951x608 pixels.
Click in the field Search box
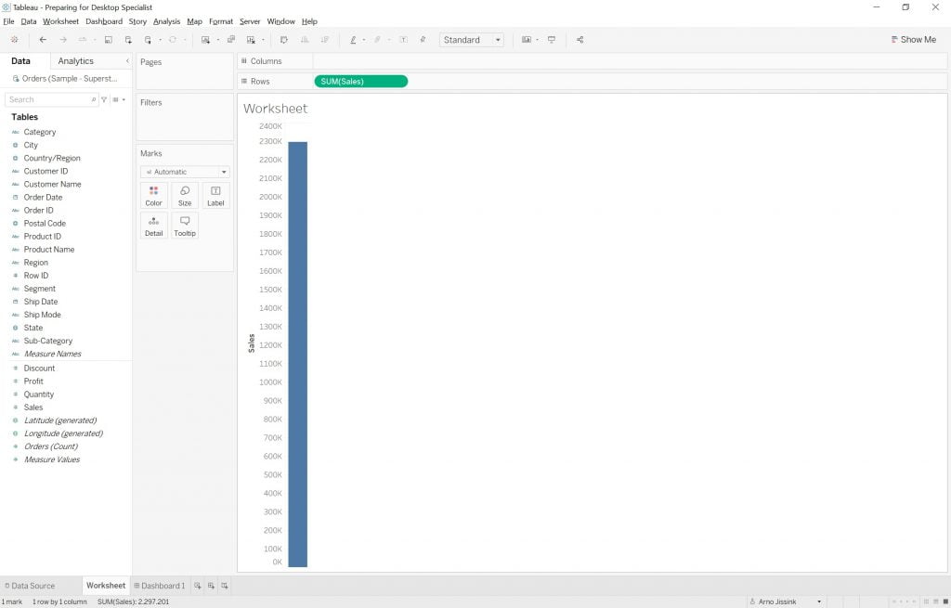point(48,99)
